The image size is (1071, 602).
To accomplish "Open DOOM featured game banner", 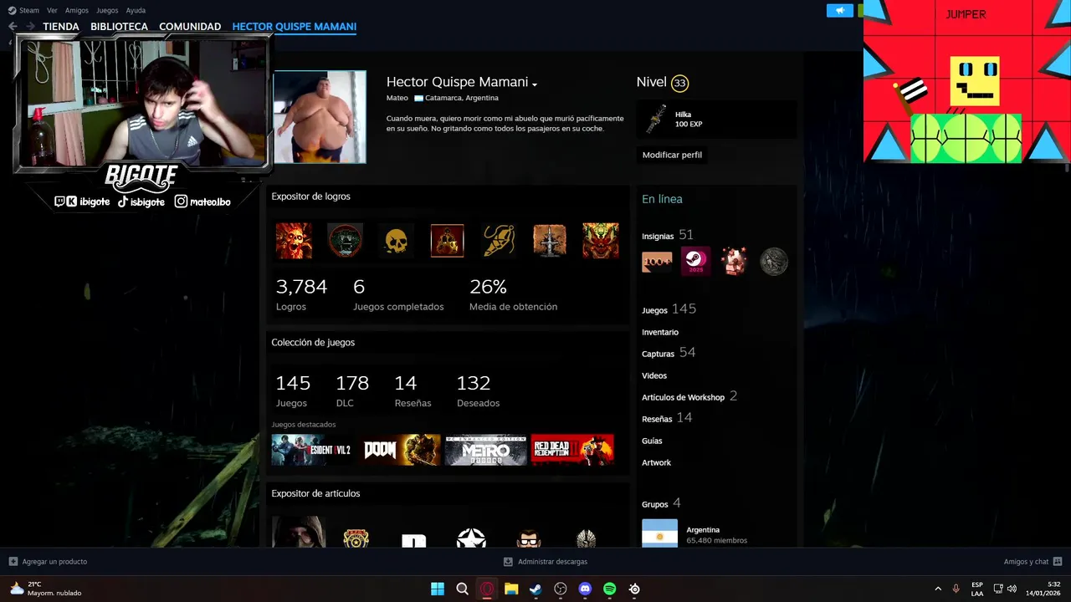I will [401, 450].
